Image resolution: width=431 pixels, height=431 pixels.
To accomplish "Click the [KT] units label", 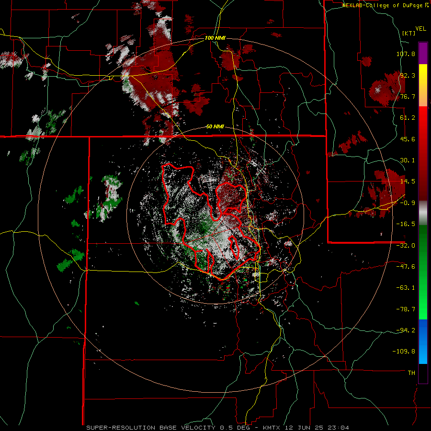I will [x=409, y=33].
